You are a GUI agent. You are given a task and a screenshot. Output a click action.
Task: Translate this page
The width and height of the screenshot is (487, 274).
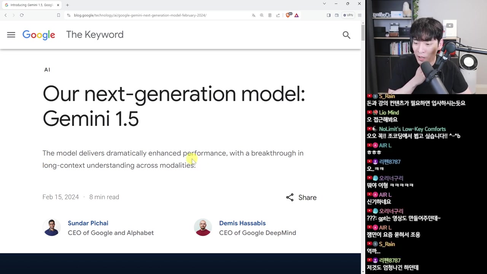[253, 15]
